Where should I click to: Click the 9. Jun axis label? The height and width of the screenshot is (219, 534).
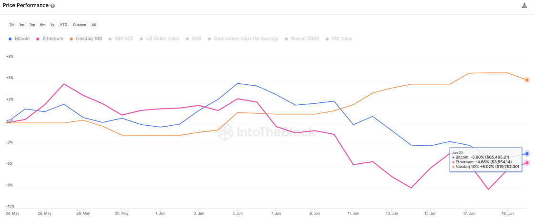(x=315, y=215)
